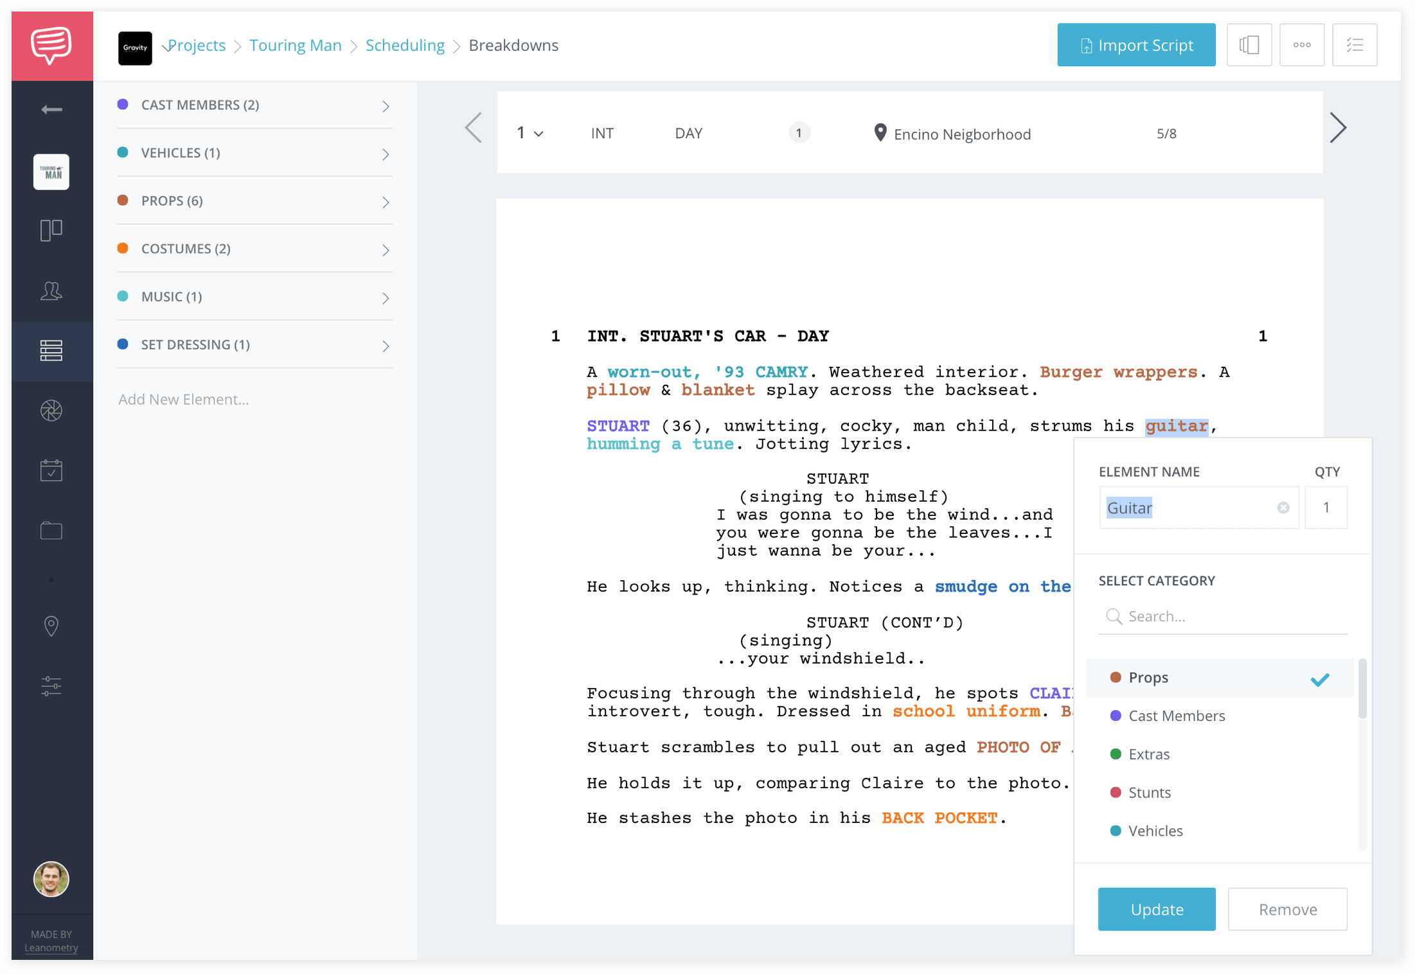This screenshot has width=1415, height=974.
Task: Click the back arrow navigation icon
Action: [51, 110]
